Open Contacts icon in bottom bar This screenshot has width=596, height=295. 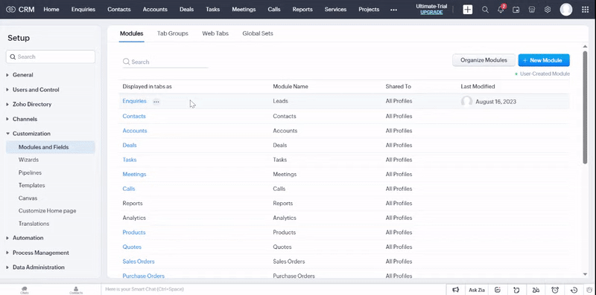click(76, 290)
